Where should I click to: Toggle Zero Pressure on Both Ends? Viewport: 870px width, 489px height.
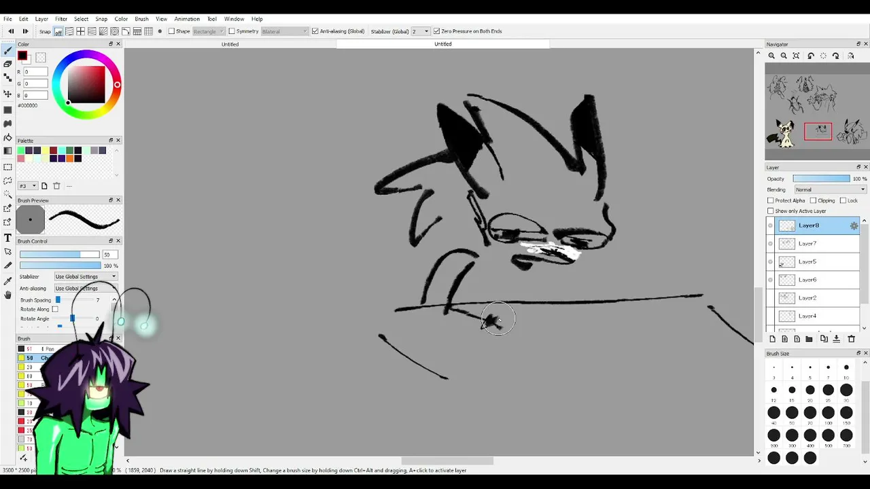pyautogui.click(x=436, y=31)
